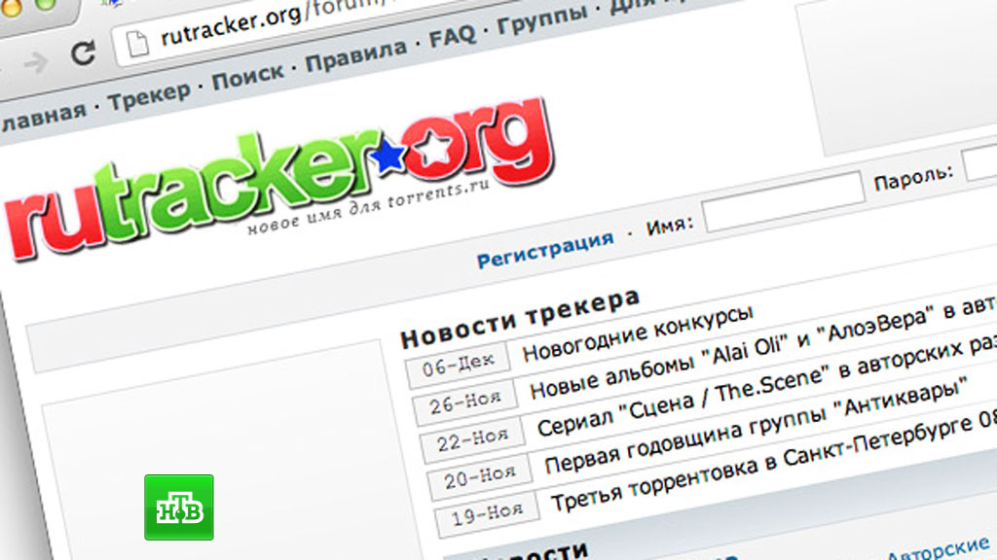Open Третья торрентовка в Санкт-Петербурге news
This screenshot has width=997, height=560.
pyautogui.click(x=773, y=464)
